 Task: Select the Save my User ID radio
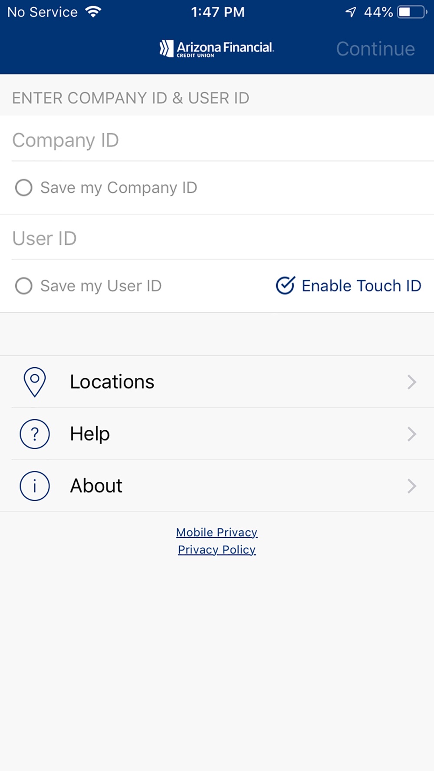(24, 286)
